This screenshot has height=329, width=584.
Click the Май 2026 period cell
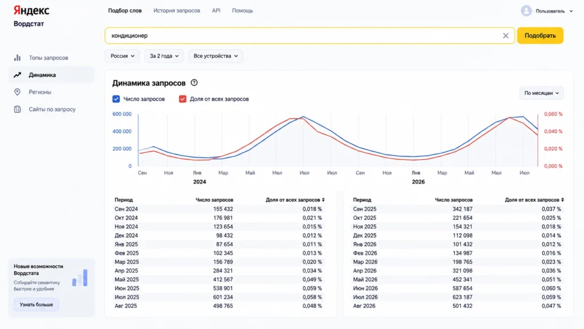click(366, 279)
